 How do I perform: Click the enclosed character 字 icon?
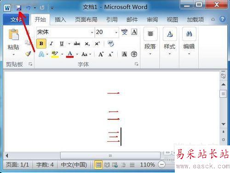tap(134, 54)
